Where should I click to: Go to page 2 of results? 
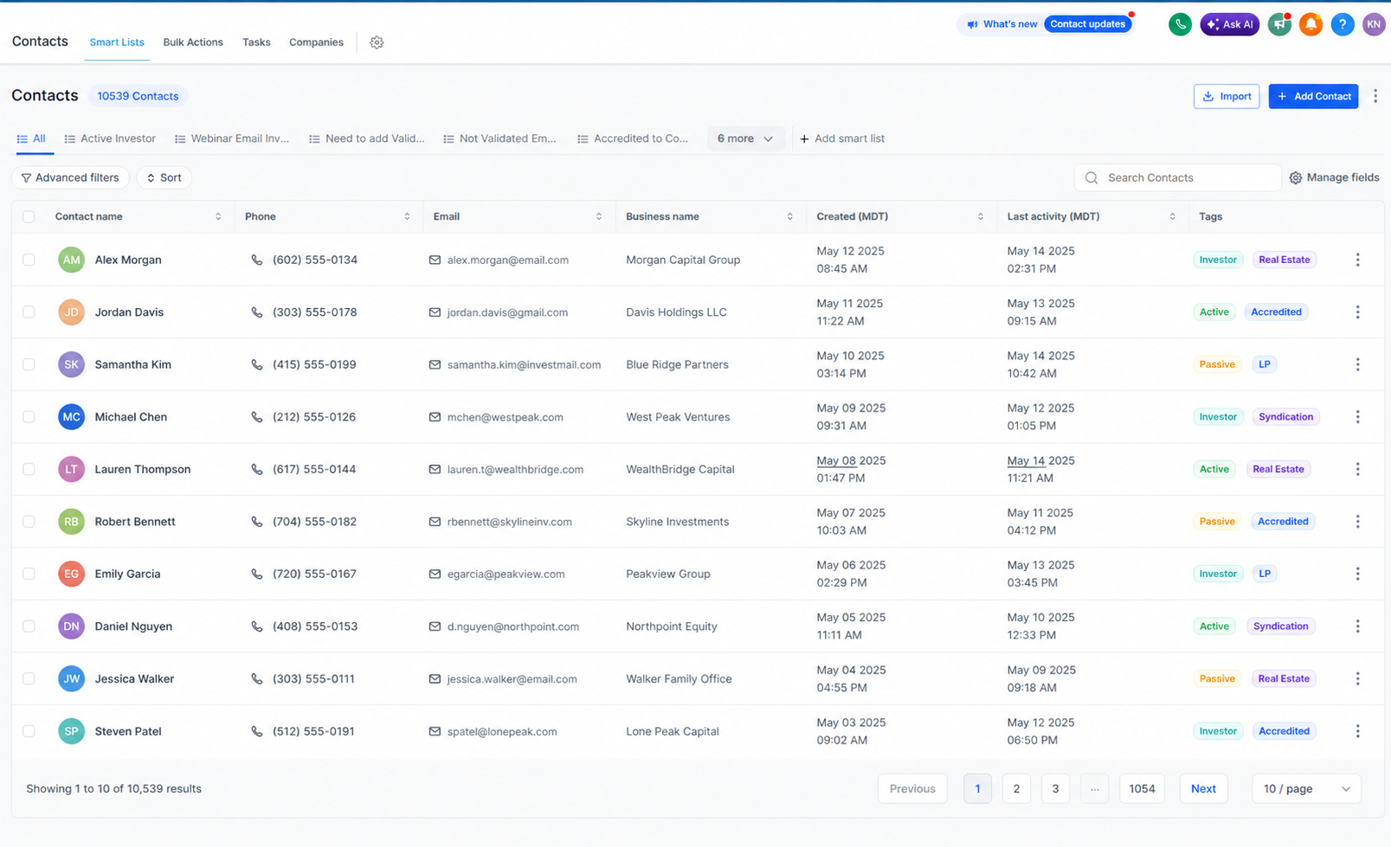[1016, 789]
